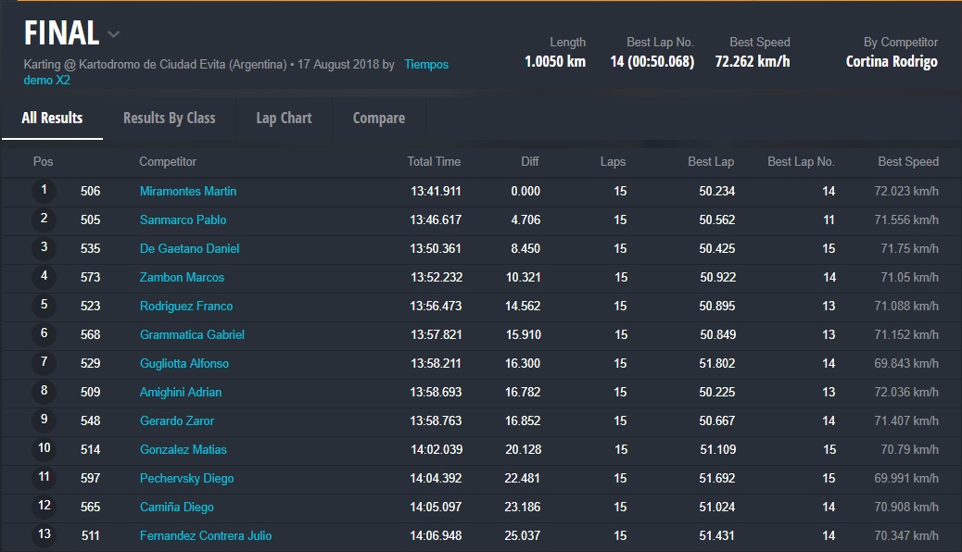Open the Tiempos demo X2 link
Viewport: 962px width, 552px height.
pos(425,65)
